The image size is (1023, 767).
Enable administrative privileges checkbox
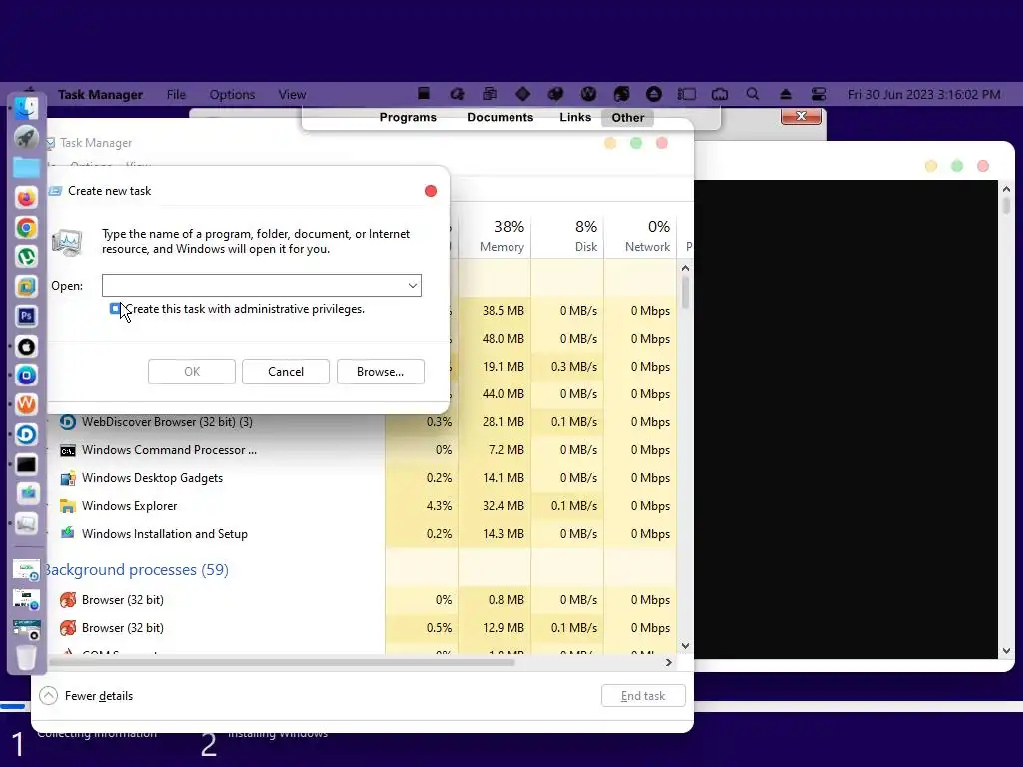(115, 309)
